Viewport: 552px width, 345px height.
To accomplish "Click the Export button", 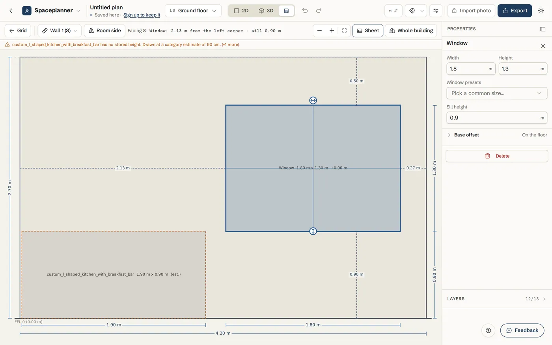I will [x=515, y=11].
